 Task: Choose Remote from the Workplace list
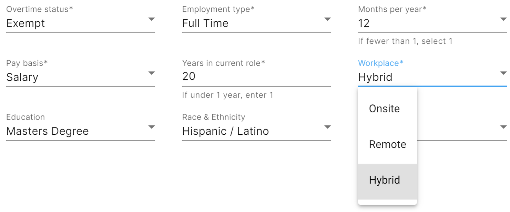387,145
